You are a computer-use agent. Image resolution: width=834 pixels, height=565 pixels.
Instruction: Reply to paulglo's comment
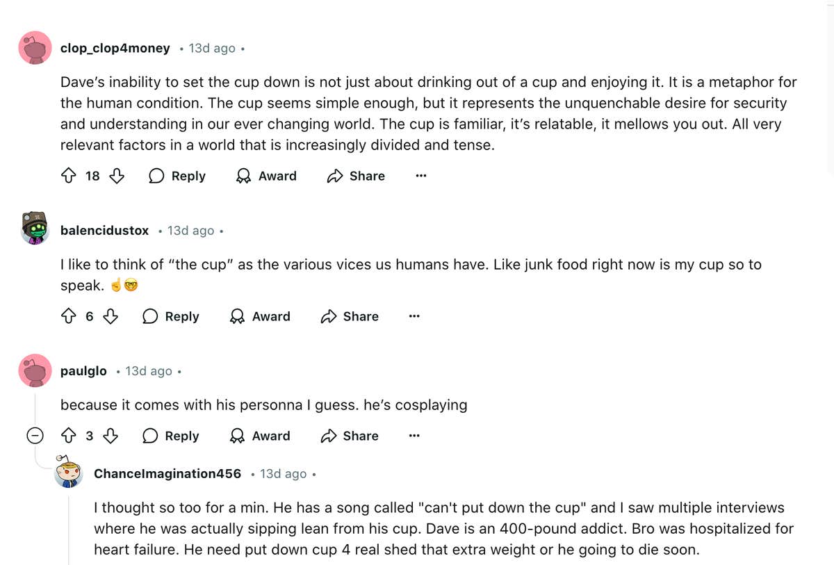pyautogui.click(x=171, y=436)
